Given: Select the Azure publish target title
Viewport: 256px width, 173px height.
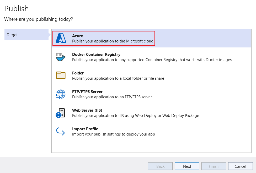Looking at the screenshot, I should tap(77, 36).
